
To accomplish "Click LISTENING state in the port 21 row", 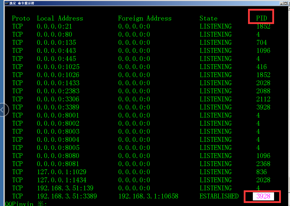I will pos(216,27).
